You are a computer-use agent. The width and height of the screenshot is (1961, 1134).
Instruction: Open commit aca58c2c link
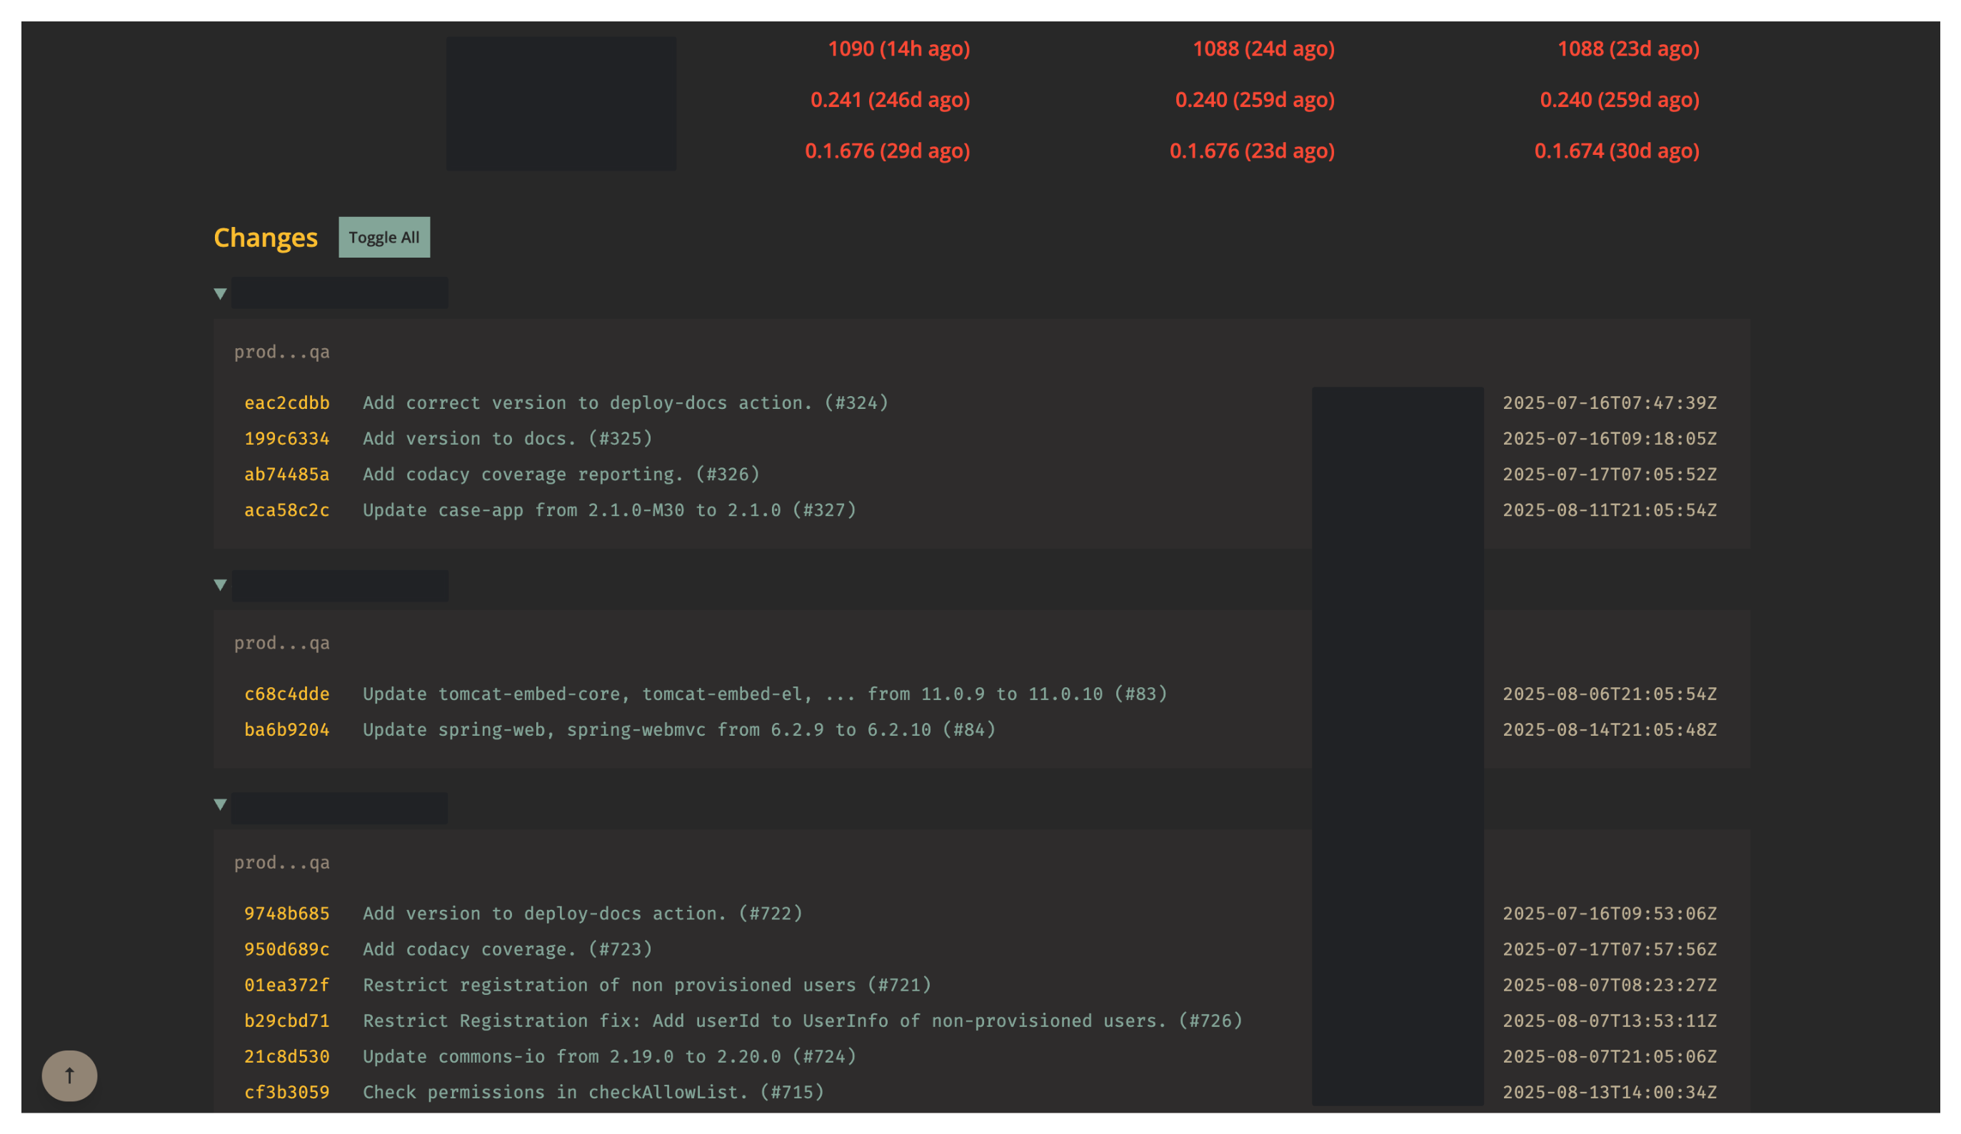tap(286, 510)
